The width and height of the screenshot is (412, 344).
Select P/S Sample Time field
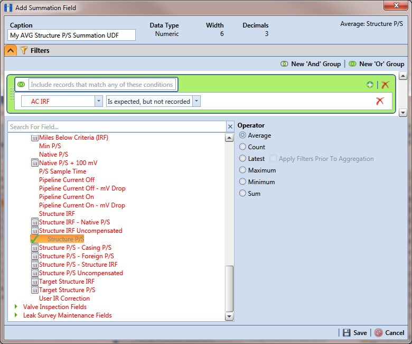pyautogui.click(x=62, y=171)
